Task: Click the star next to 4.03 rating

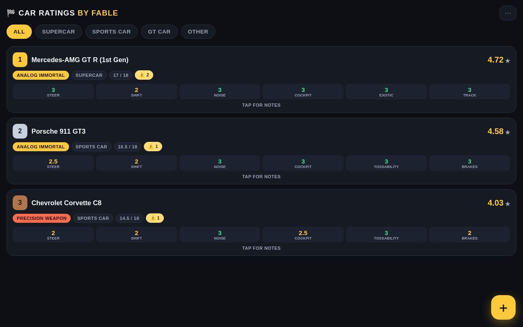Action: coord(507,204)
